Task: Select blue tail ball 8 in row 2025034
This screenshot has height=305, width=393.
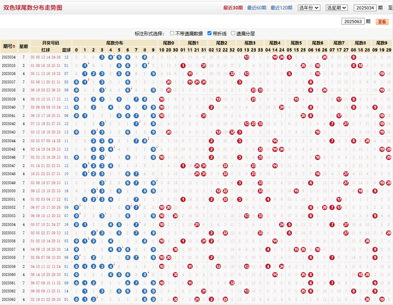Action: (x=145, y=57)
